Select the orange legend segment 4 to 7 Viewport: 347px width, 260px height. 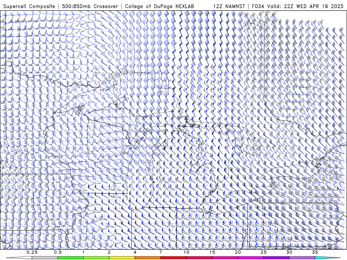coord(147,258)
